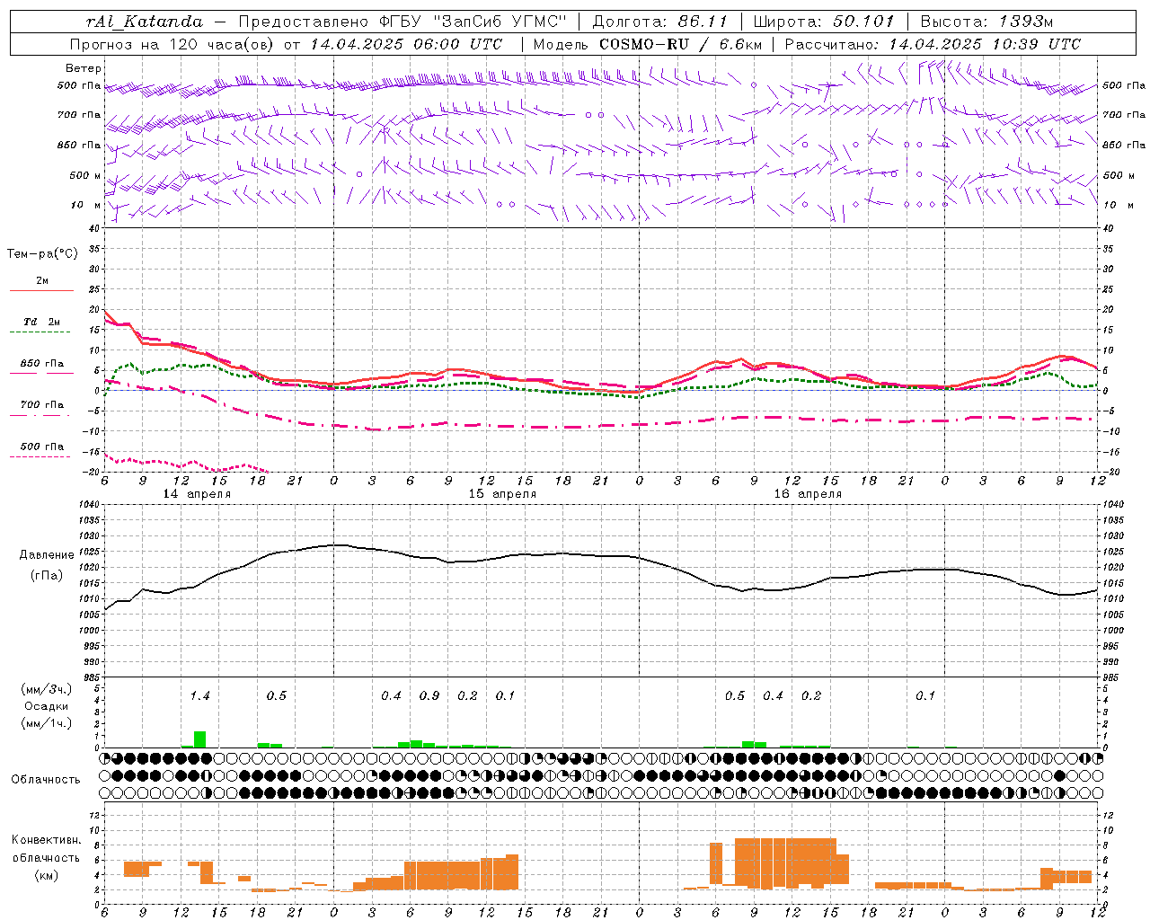1150x920 pixels.
Task: Select the "Облачность" cloud cover row label
Action: click(x=46, y=780)
